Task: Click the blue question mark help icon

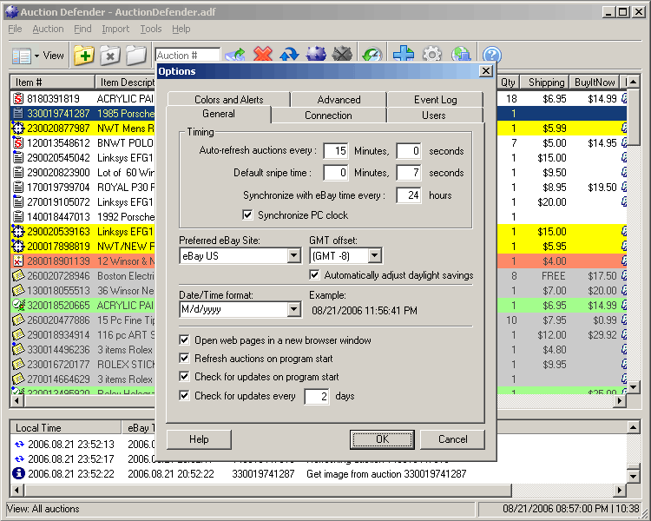Action: [492, 55]
